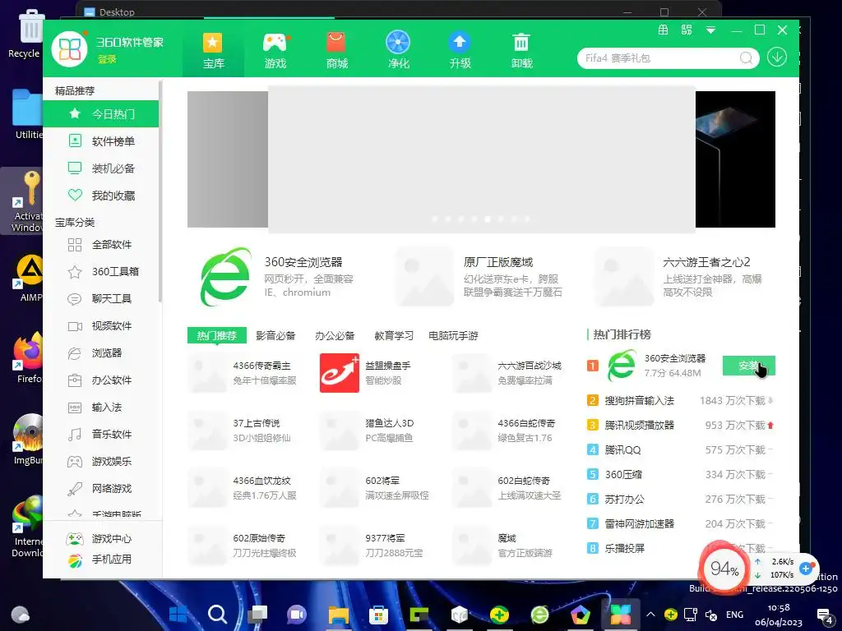842x631 pixels.
Task: Open 六六游王者之心2 featured item
Action: (x=679, y=277)
